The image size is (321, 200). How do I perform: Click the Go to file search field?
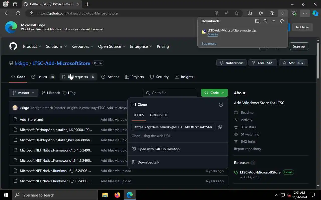(x=170, y=93)
